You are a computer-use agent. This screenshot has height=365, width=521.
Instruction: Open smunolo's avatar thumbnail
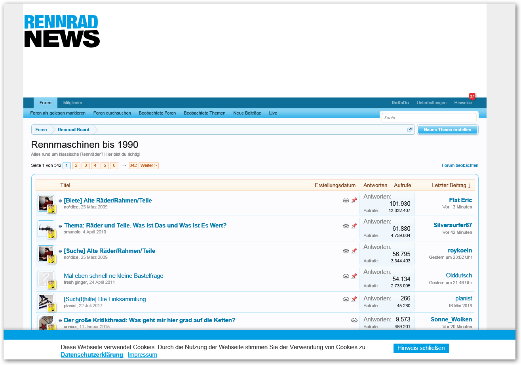46,229
